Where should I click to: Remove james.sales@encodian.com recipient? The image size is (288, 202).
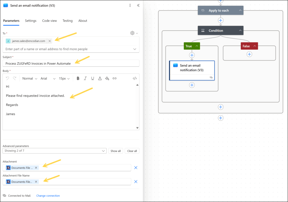[x=49, y=41]
